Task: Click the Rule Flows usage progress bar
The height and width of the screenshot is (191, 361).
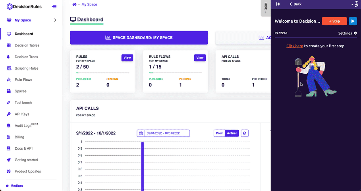Action: pos(176,73)
